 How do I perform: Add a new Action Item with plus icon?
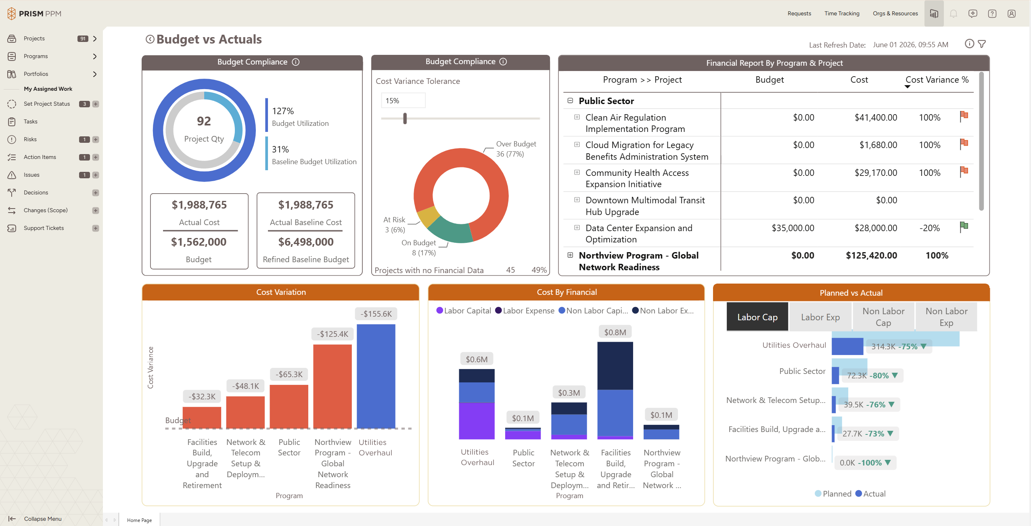pyautogui.click(x=96, y=157)
